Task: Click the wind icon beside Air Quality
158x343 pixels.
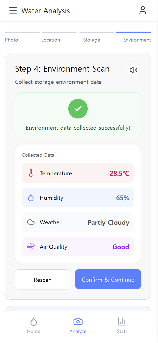Action: point(31,247)
